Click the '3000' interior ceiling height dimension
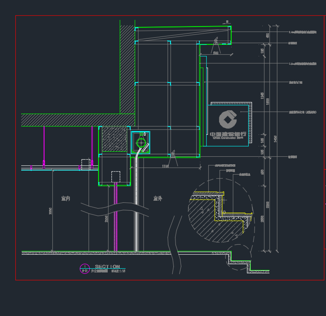The width and height of the screenshot is (326, 316). (50, 211)
